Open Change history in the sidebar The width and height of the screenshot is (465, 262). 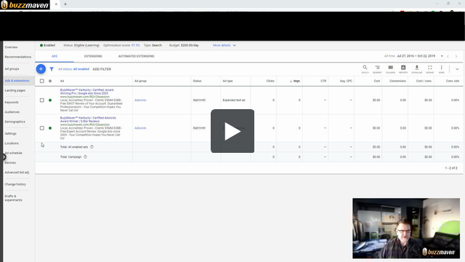coord(15,184)
